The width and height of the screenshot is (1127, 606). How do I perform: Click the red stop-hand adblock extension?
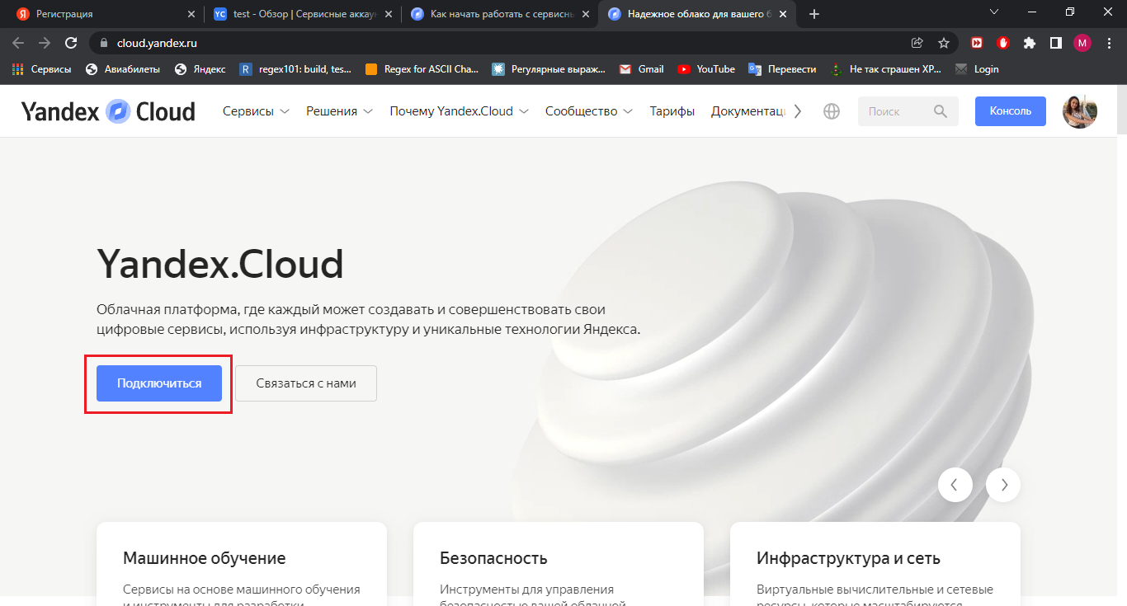(x=1003, y=43)
